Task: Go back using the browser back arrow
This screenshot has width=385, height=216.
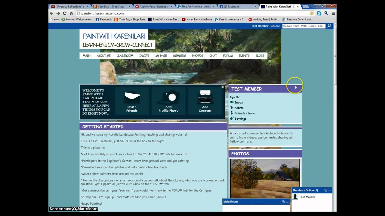Action: [51, 13]
